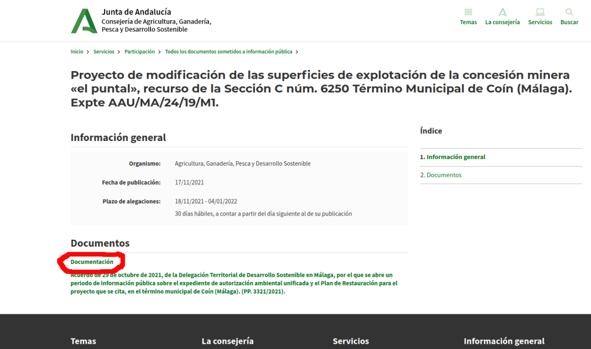This screenshot has height=349, width=591.
Task: Click the 'Proyecto de modificación' page title
Action: [320, 89]
